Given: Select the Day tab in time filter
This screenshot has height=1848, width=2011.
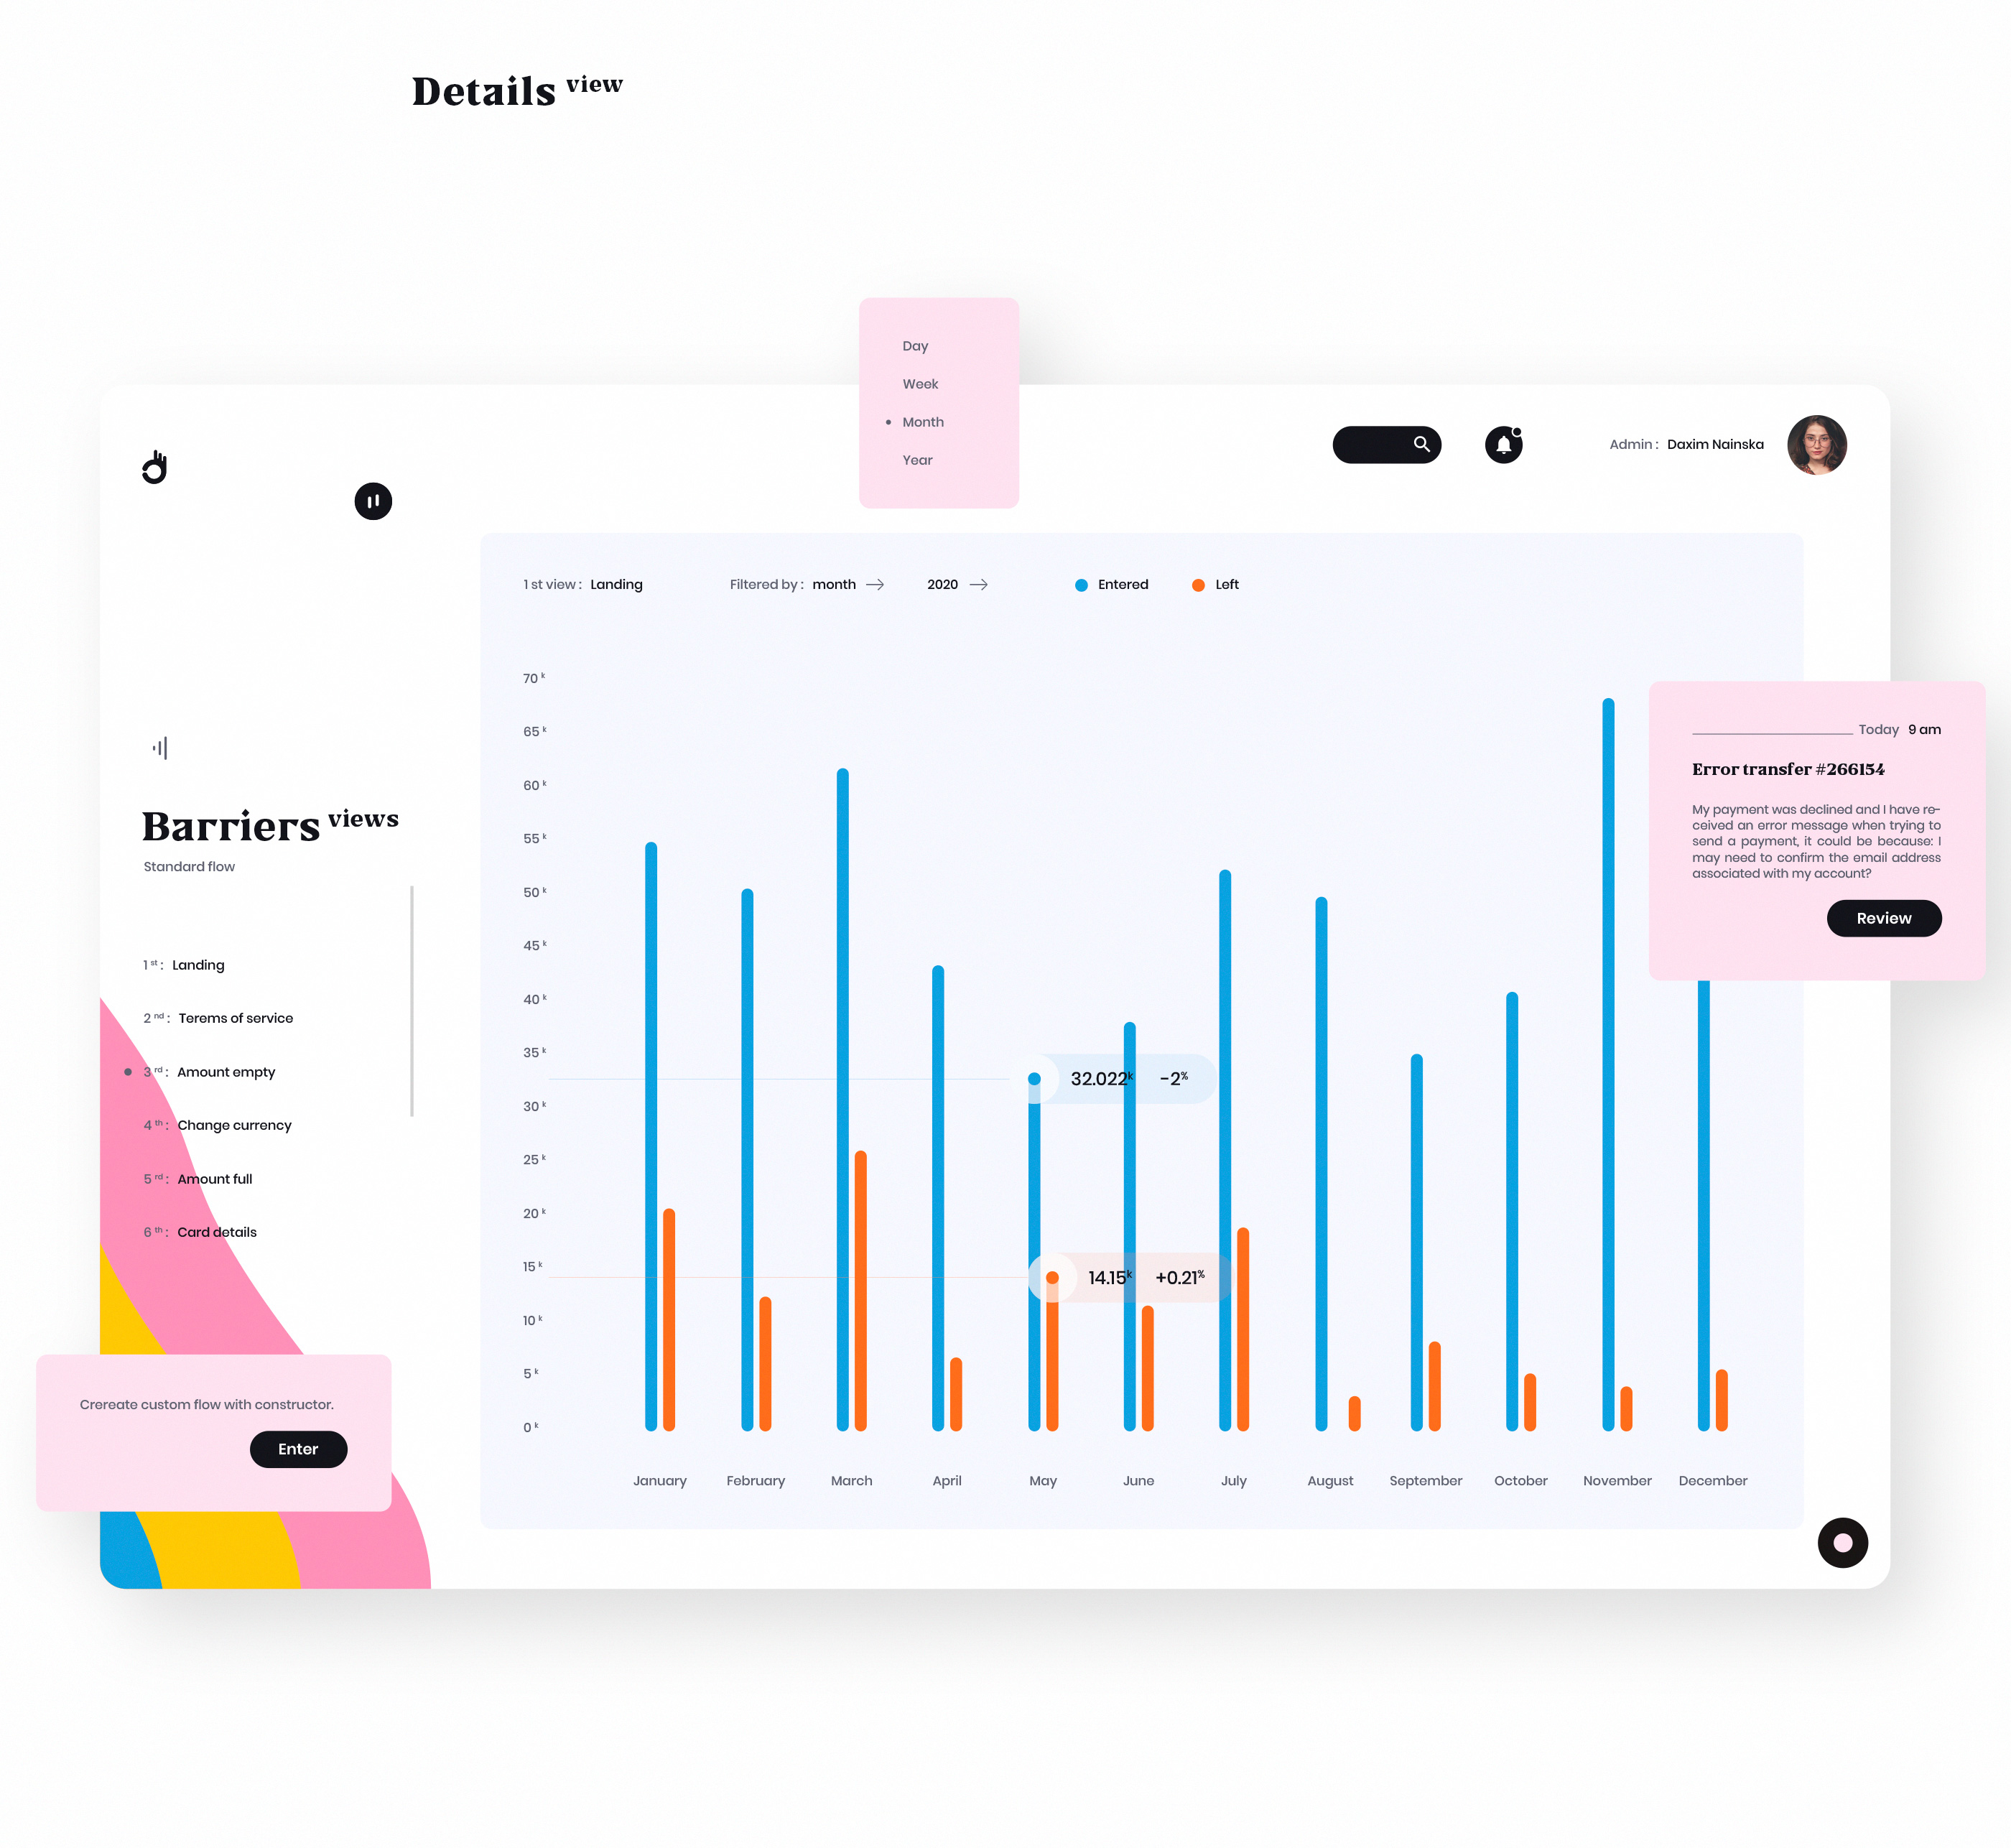Looking at the screenshot, I should coord(913,345).
